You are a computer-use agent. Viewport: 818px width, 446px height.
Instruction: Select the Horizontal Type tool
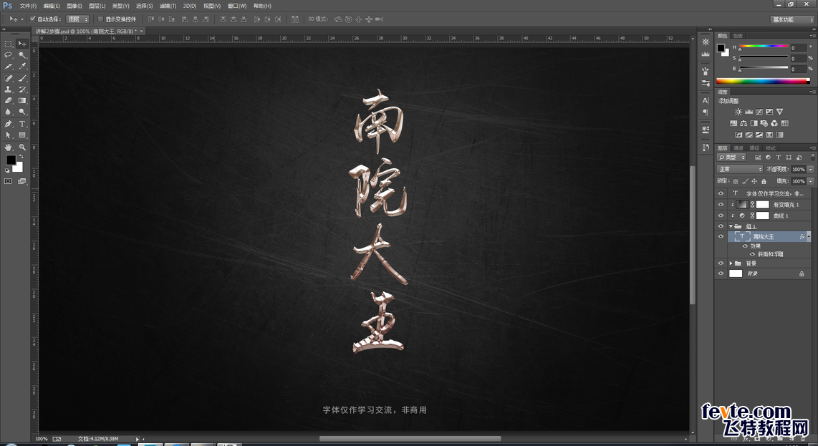click(22, 124)
